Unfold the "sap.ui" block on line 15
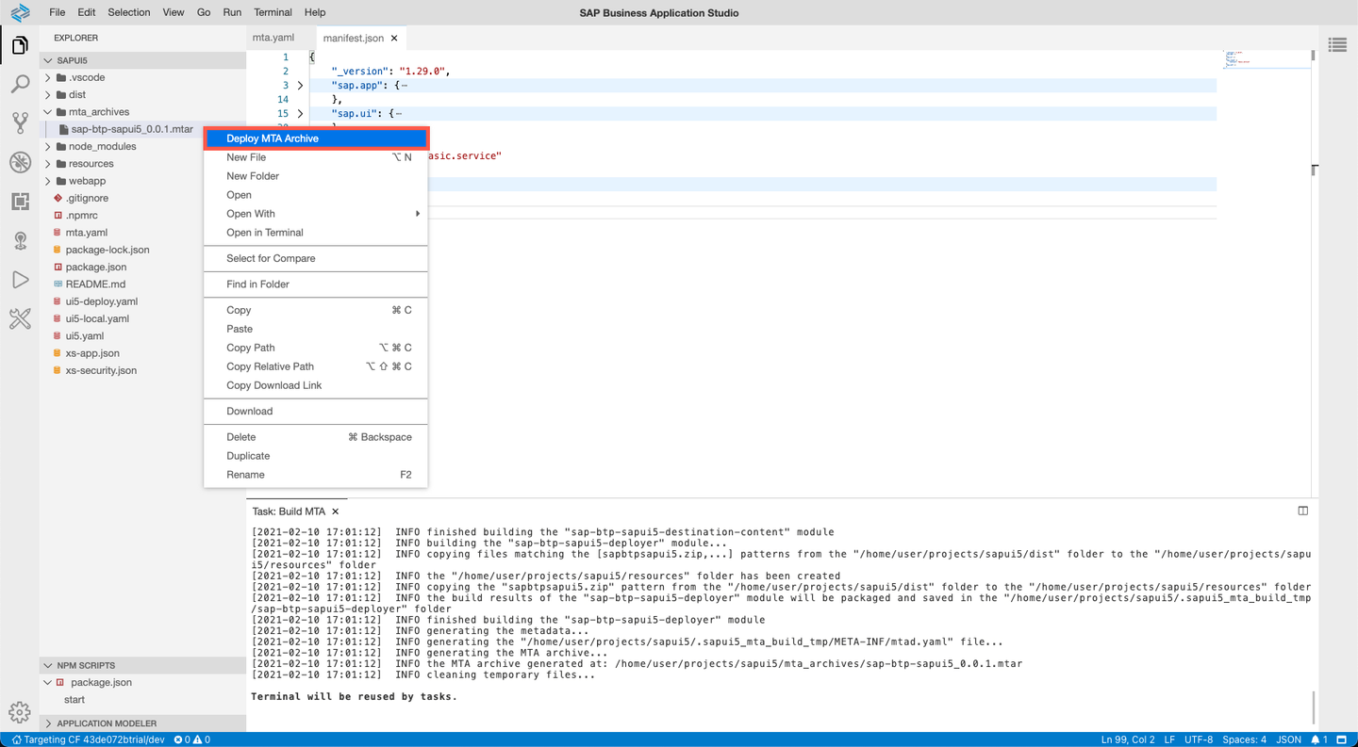Screen dimensions: 1358x747 click(x=300, y=114)
